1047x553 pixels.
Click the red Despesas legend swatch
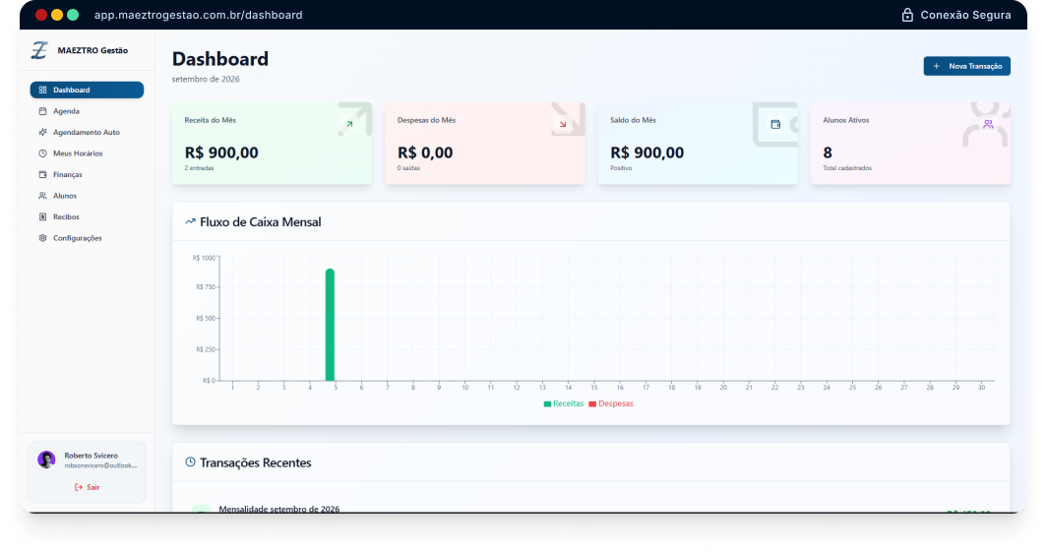point(592,404)
